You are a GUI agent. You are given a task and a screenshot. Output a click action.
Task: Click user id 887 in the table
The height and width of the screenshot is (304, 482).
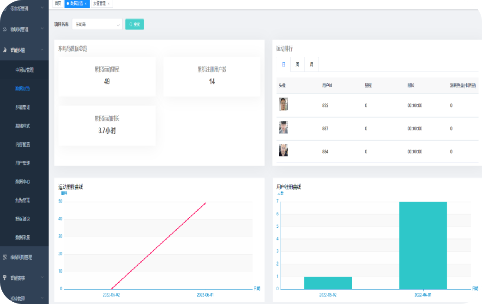tap(325, 128)
